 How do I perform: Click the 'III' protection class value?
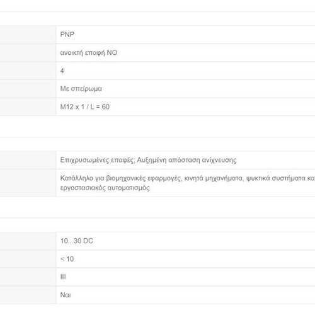click(63, 277)
